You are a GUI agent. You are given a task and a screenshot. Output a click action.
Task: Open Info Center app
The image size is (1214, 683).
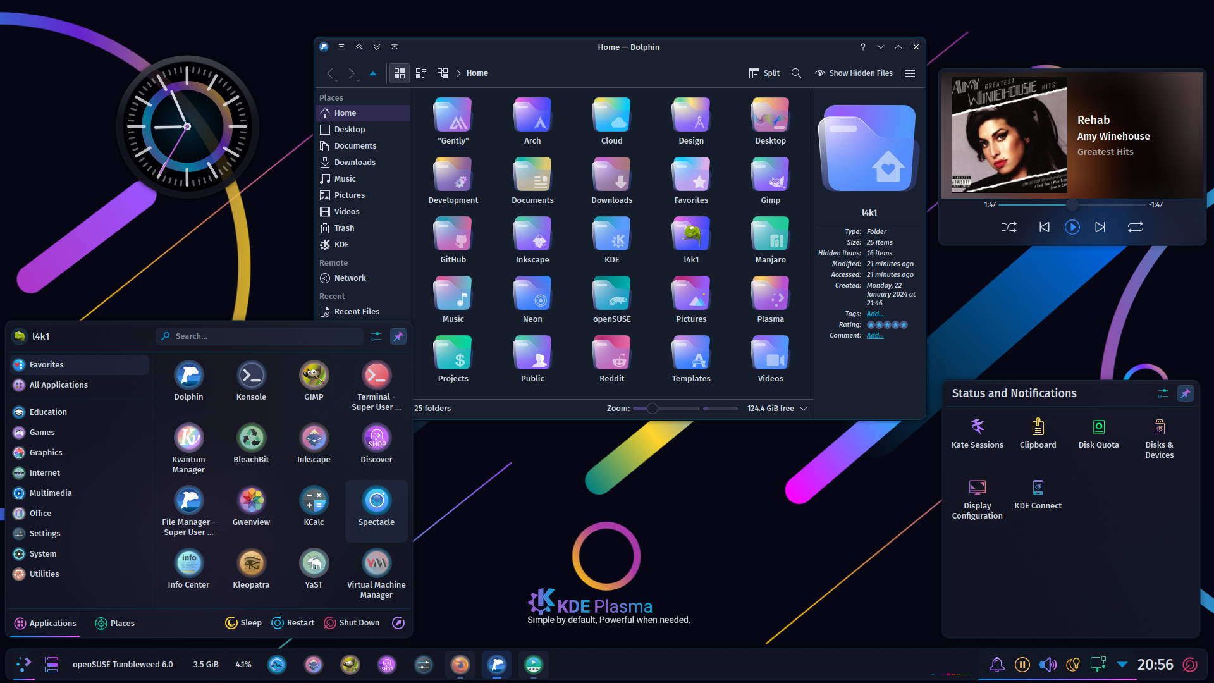[x=188, y=569]
